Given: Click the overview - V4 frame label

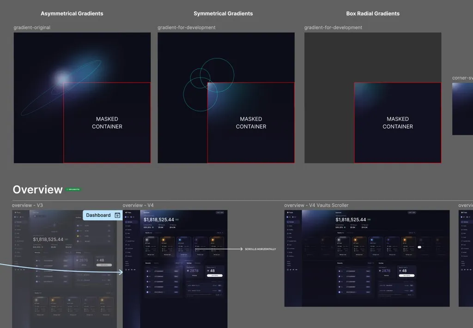Looking at the screenshot, I should tap(138, 205).
